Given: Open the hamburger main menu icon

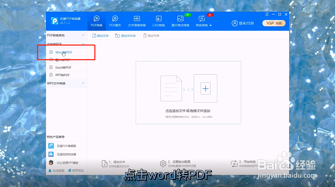Looking at the screenshot, I should pos(267,14).
